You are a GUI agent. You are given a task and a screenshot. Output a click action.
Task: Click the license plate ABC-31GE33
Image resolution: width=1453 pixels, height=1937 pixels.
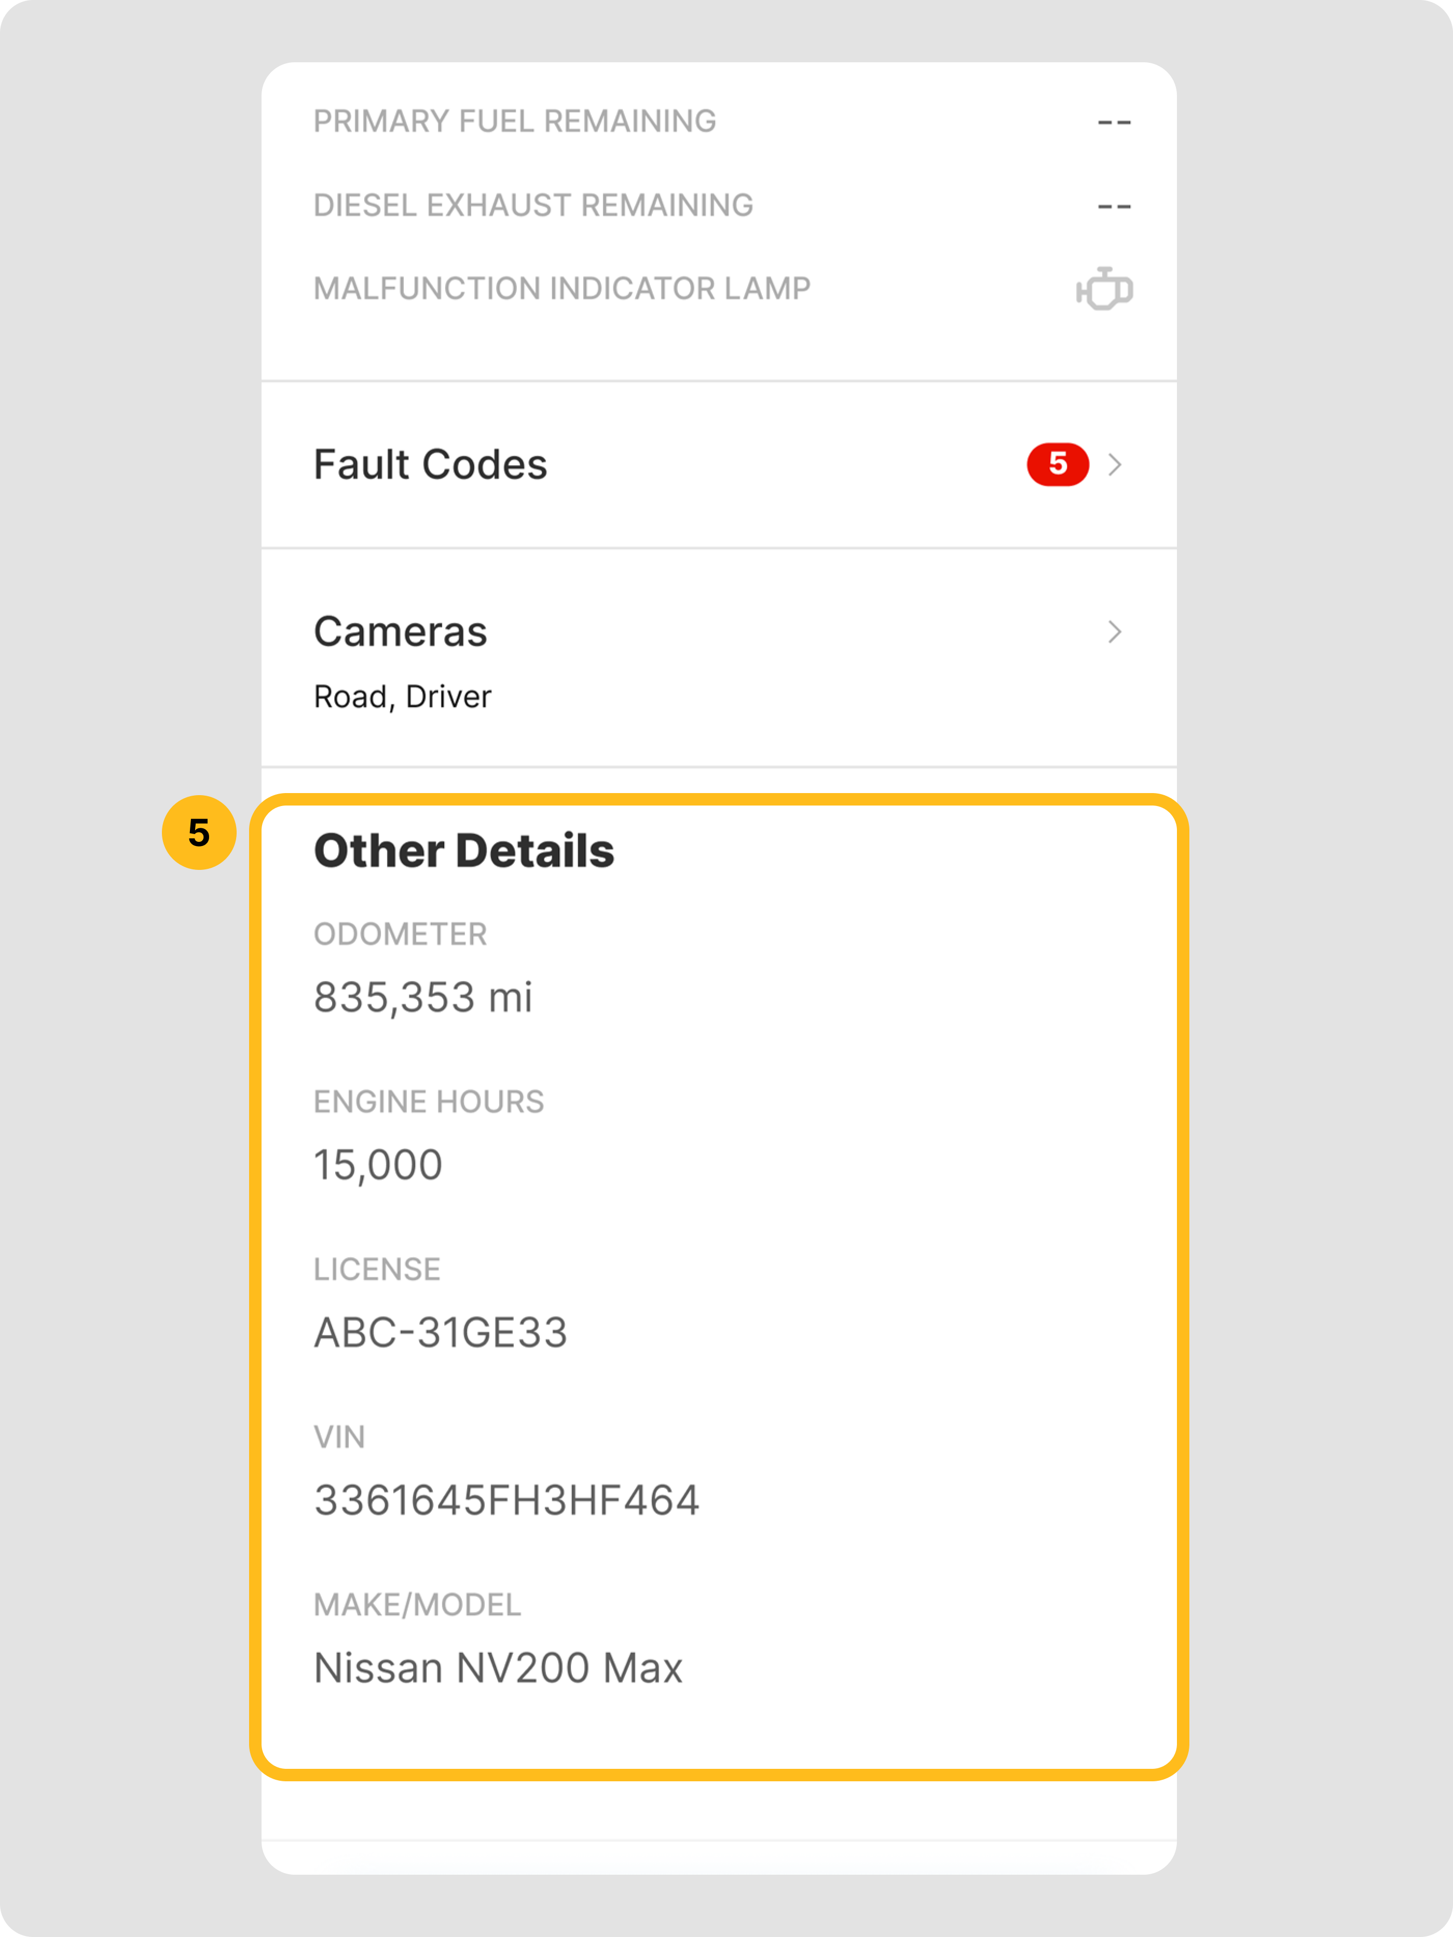(x=440, y=1333)
